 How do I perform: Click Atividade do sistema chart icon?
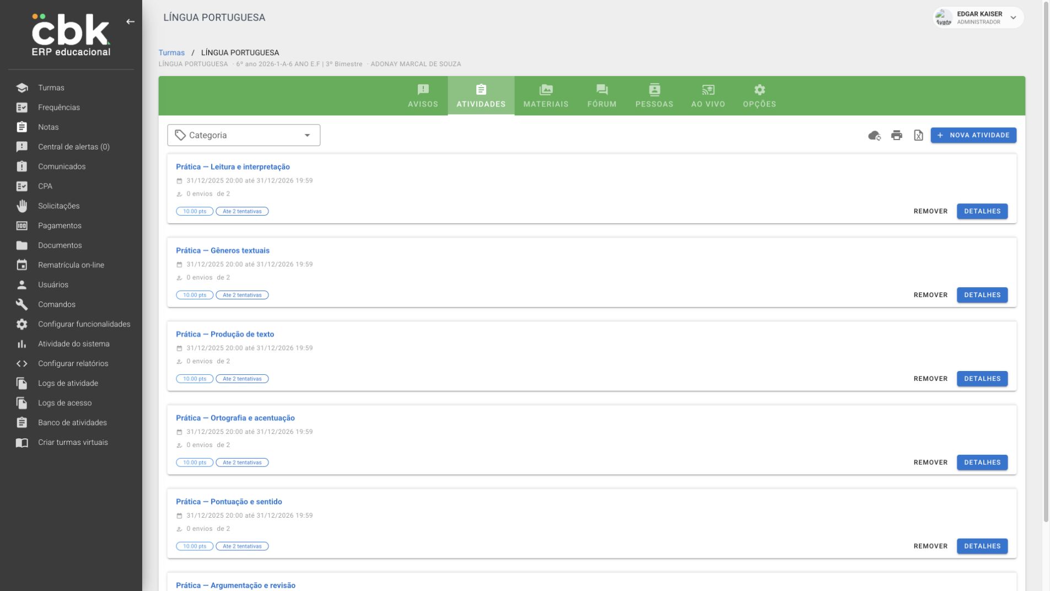[21, 344]
